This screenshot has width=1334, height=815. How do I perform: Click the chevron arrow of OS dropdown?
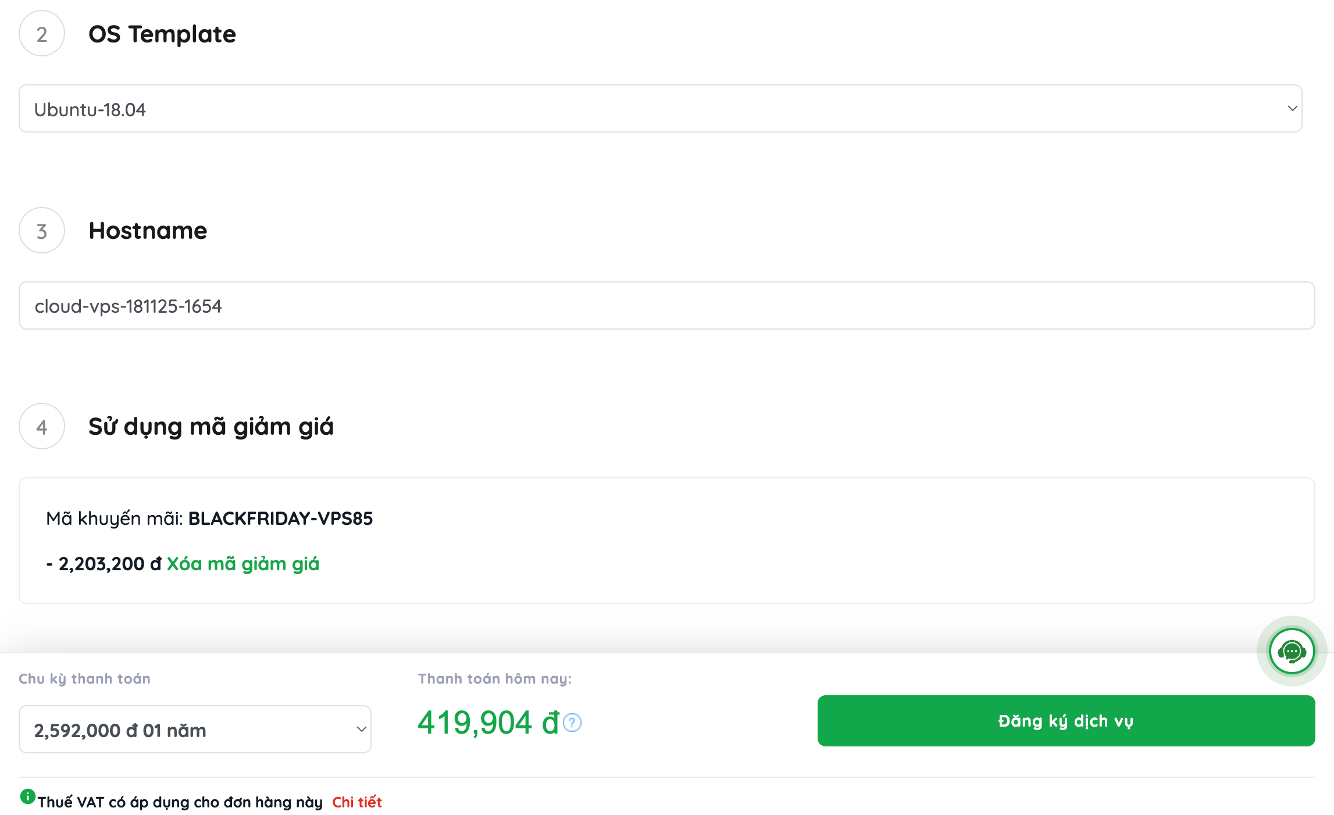1292,109
